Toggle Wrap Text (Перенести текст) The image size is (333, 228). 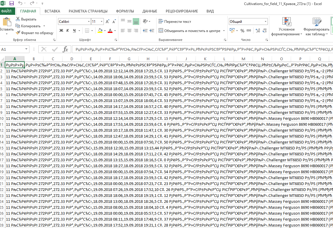[x=175, y=22]
